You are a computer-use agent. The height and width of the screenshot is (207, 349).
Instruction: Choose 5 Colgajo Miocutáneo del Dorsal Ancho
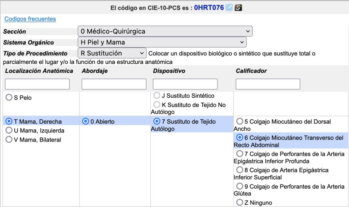click(x=240, y=122)
